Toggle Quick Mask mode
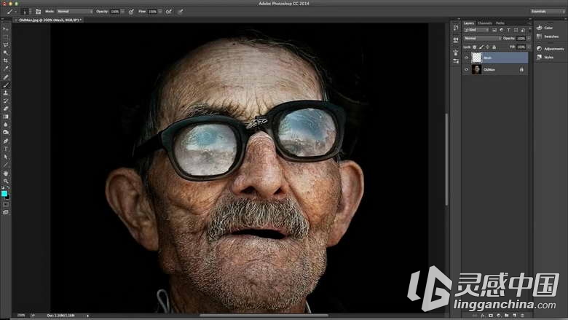 [x=5, y=205]
